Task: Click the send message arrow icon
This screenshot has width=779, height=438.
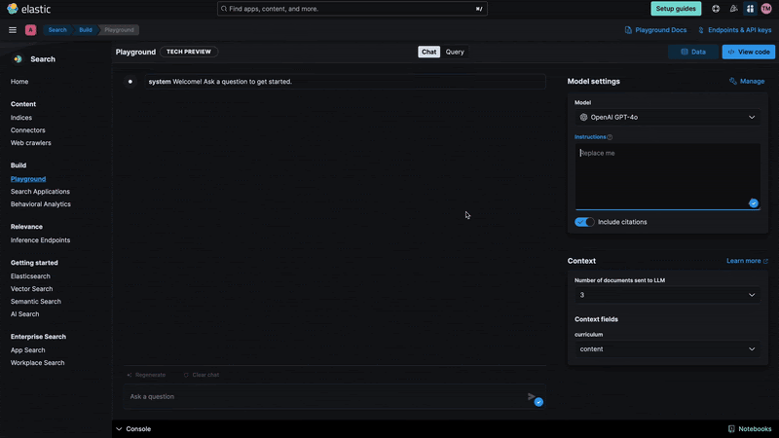Action: (x=532, y=396)
